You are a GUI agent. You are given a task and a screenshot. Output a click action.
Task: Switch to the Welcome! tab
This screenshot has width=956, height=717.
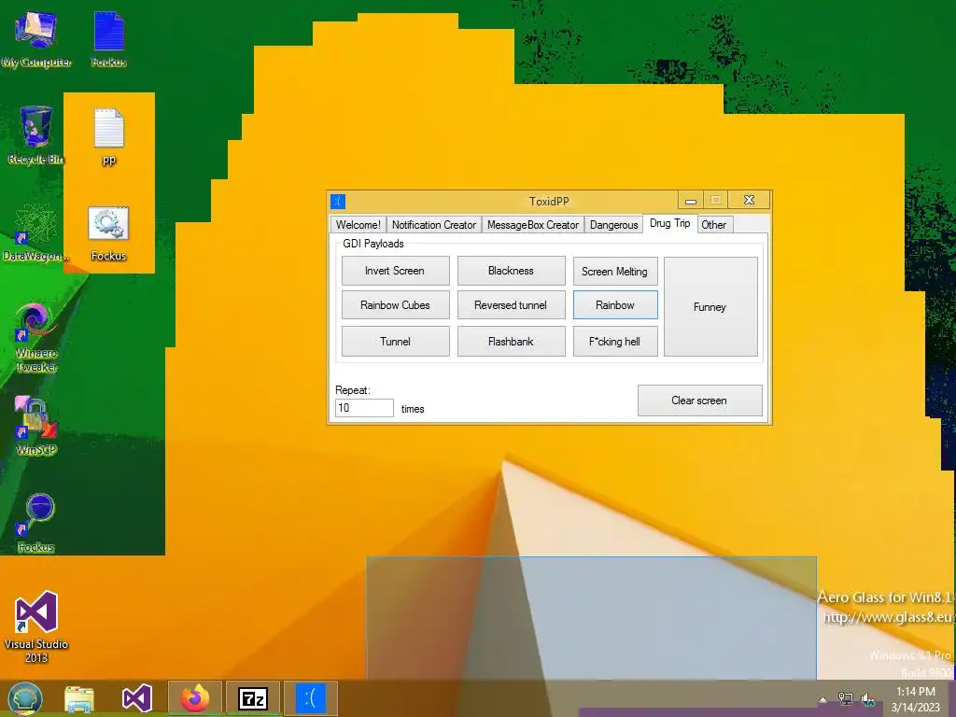coord(358,225)
